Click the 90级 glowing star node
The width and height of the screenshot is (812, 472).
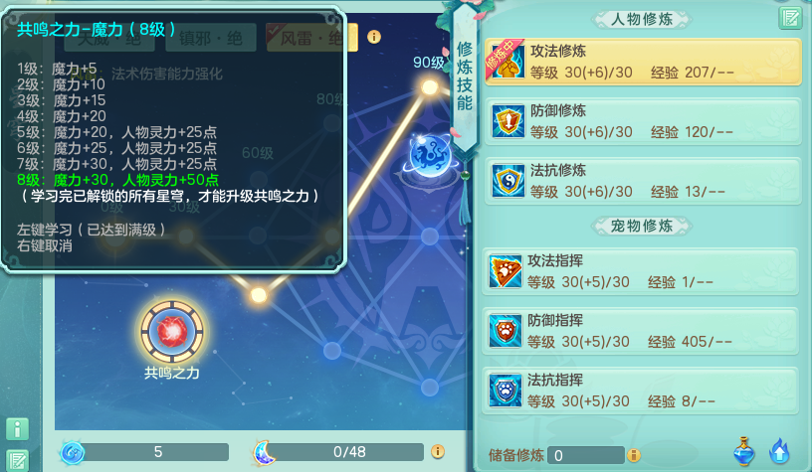coord(429,86)
